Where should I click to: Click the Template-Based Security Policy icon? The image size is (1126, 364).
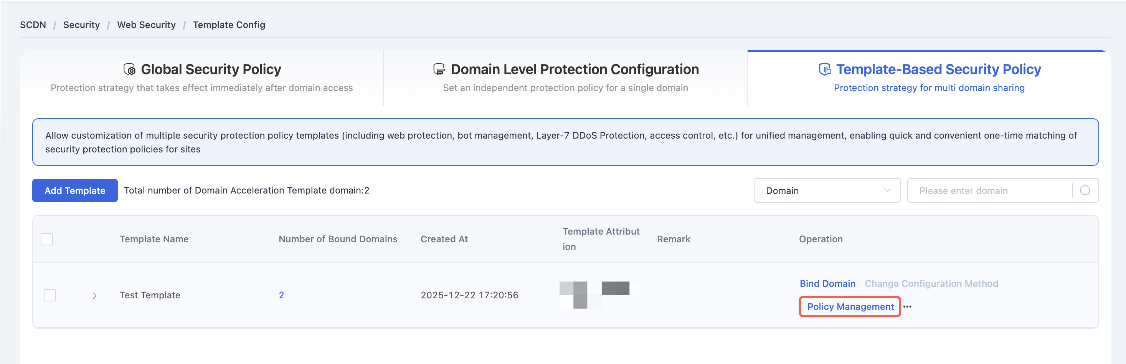point(824,69)
